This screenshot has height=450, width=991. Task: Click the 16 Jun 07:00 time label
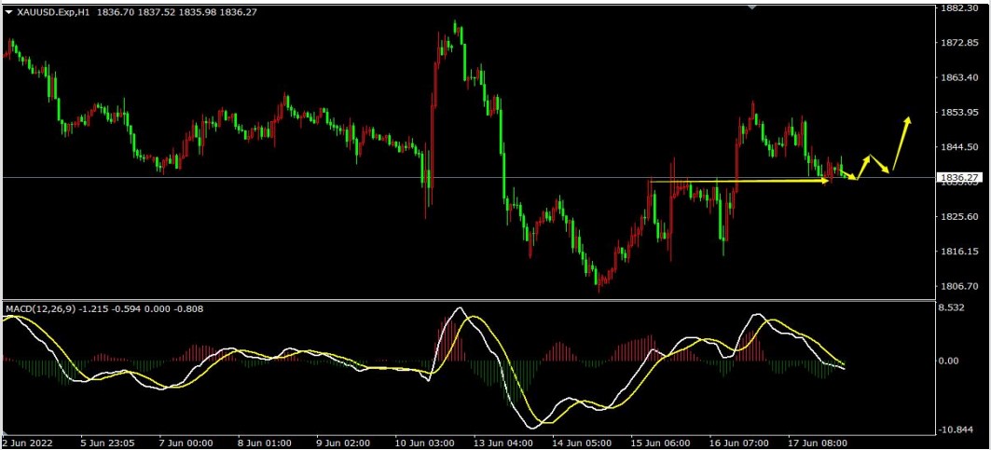pos(739,443)
